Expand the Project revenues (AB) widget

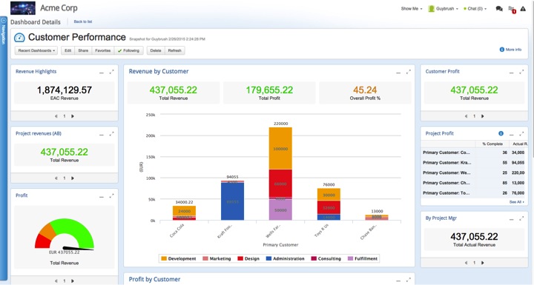pos(111,134)
